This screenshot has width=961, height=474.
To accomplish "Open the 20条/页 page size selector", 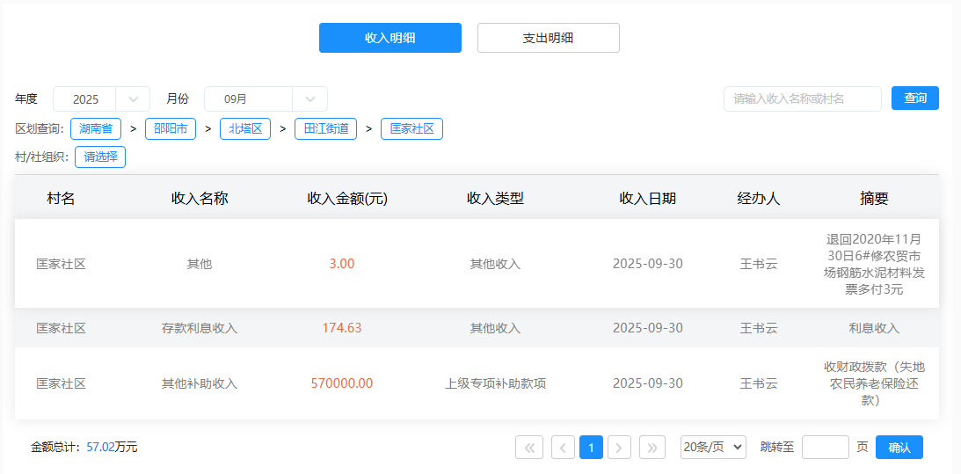I will click(713, 448).
